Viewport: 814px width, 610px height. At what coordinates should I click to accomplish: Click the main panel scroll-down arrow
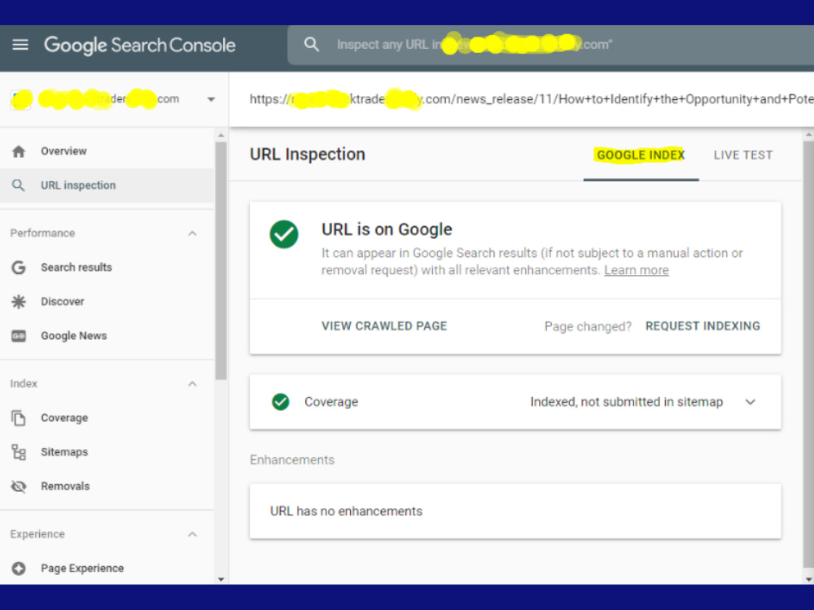808,579
